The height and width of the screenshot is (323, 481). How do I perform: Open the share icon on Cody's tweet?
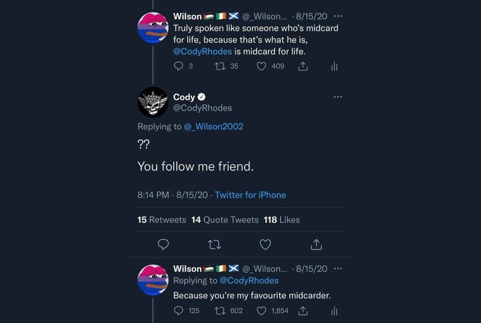pyautogui.click(x=316, y=245)
